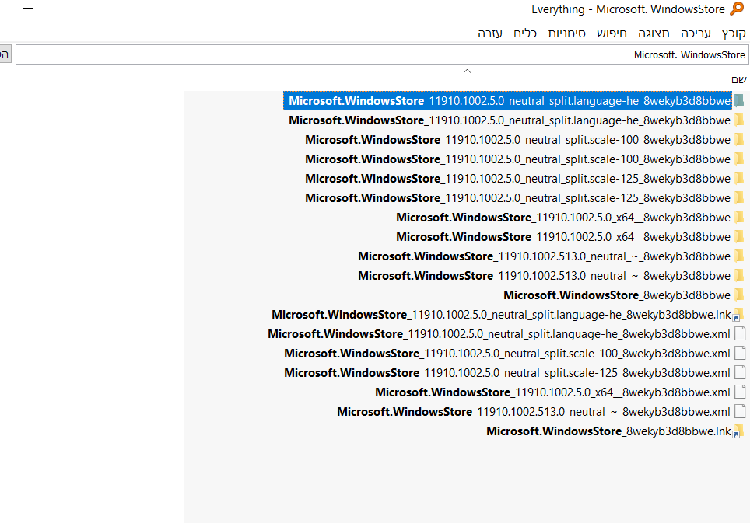This screenshot has width=750, height=523.
Task: Click the sort direction arrow above the results
Action: click(467, 71)
